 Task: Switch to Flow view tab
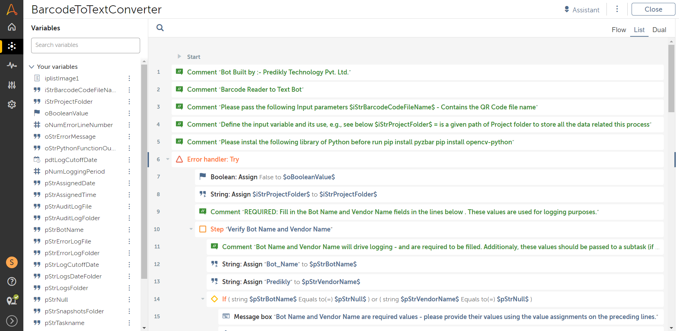(x=618, y=30)
